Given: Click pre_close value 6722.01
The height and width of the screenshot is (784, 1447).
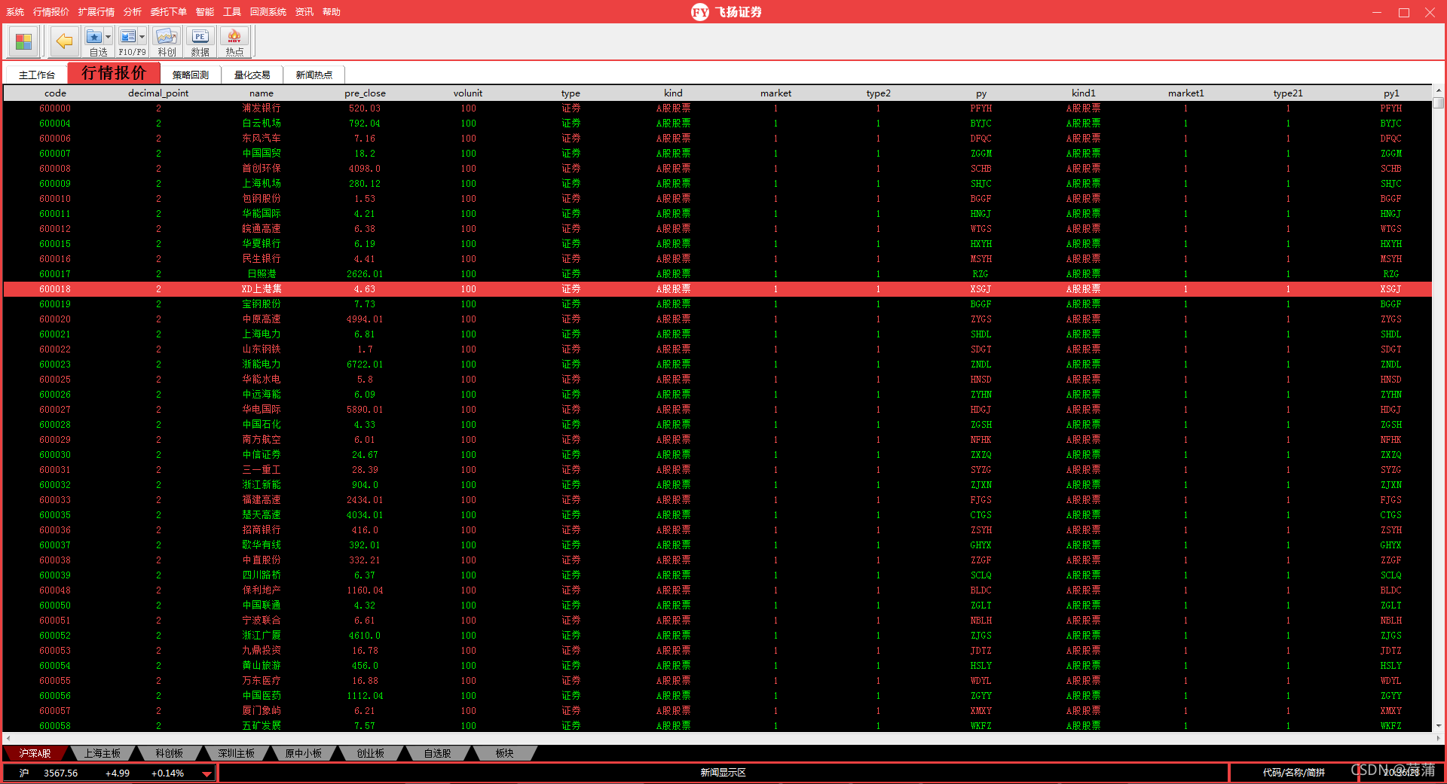Looking at the screenshot, I should (365, 365).
